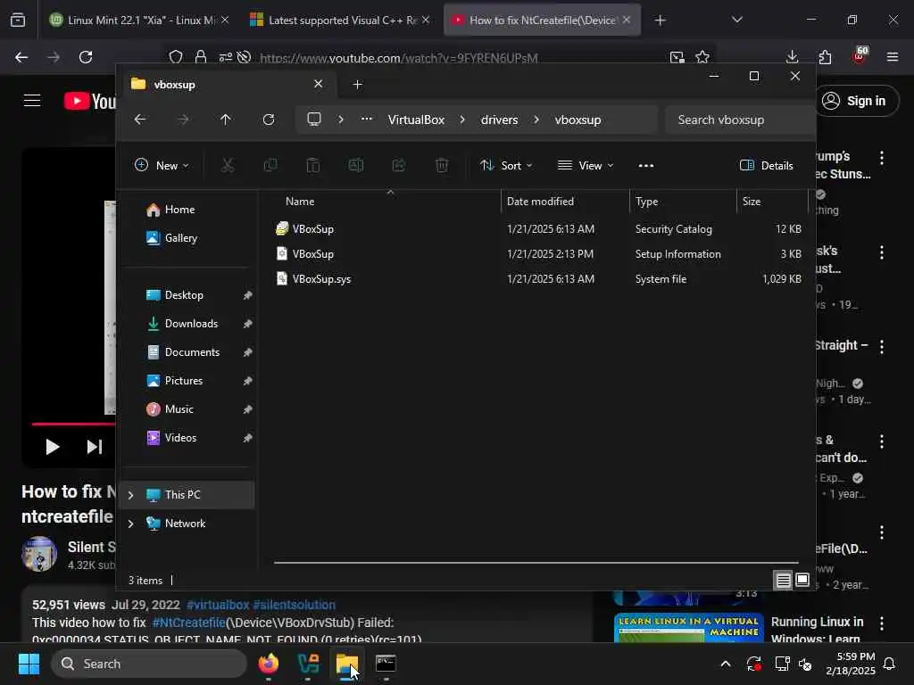Refresh the vboxsup folder view
Viewport: 914px width, 685px height.
point(269,120)
